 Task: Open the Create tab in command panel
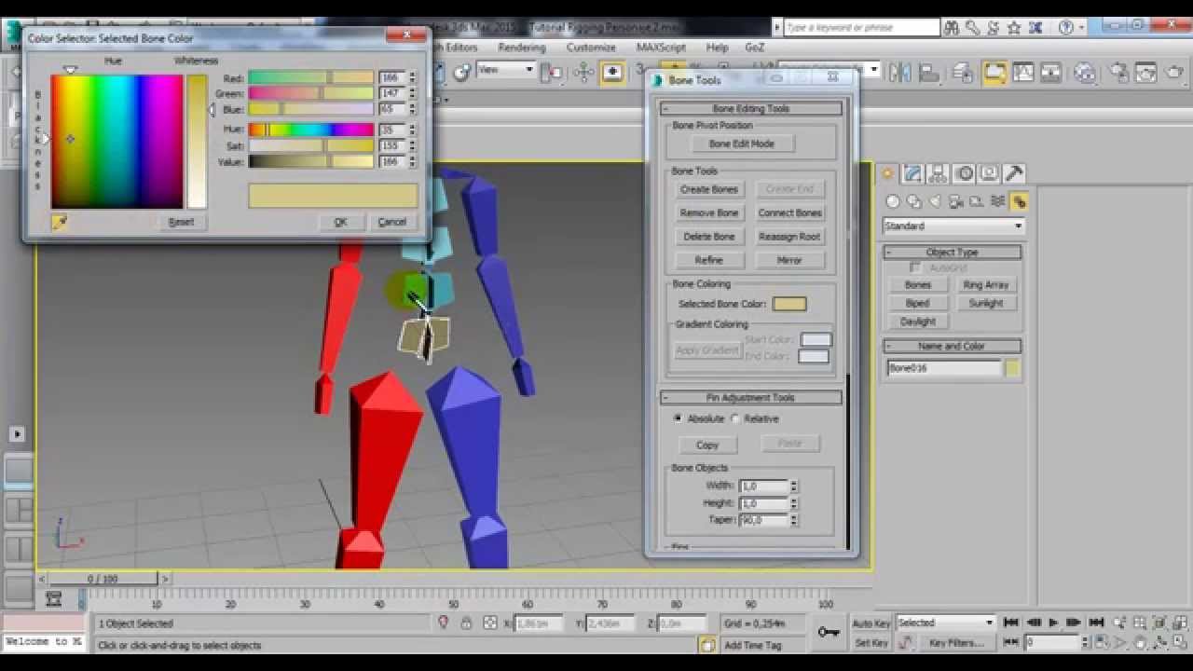(887, 173)
